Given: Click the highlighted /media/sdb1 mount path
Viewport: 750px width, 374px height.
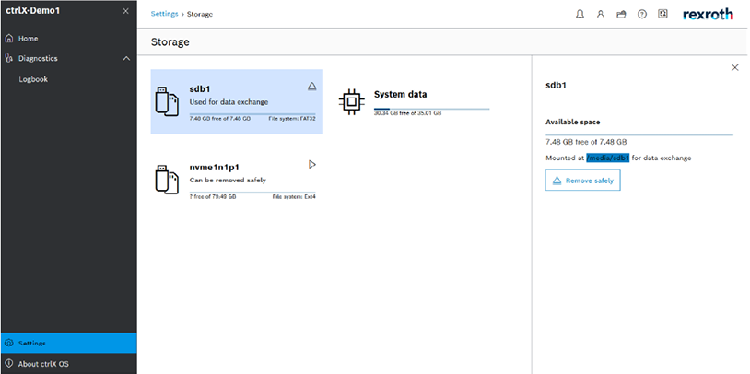Looking at the screenshot, I should [607, 158].
